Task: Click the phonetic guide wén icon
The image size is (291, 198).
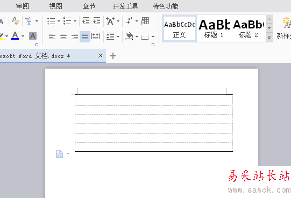Action: [x=29, y=21]
